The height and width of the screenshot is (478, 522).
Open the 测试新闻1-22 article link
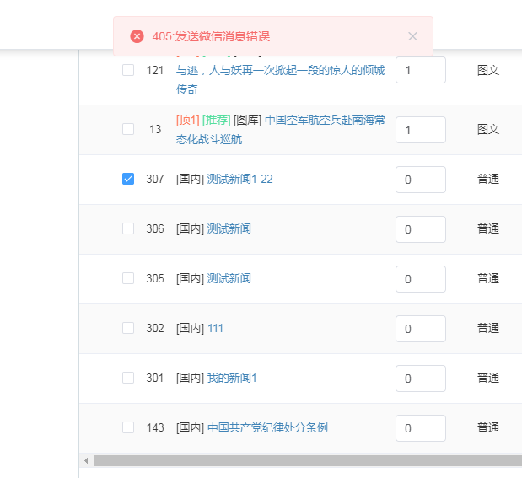240,179
